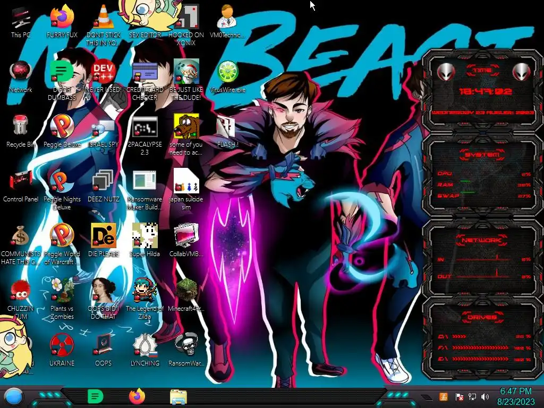Open the RansomWar skull icon
Viewport: 544px width, 408px height.
(186, 351)
